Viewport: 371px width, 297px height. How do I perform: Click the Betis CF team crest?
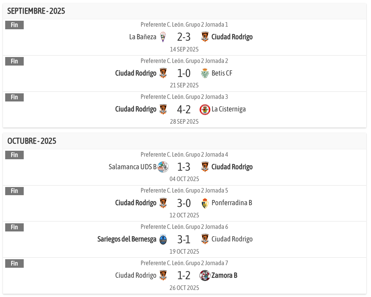pos(205,73)
